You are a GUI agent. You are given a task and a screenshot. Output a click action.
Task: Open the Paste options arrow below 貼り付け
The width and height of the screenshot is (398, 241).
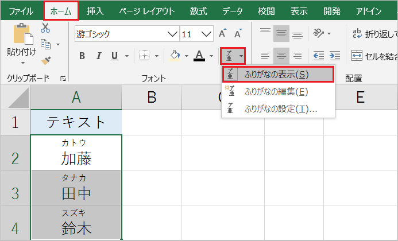coord(23,63)
